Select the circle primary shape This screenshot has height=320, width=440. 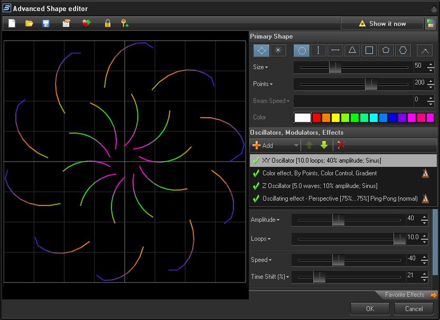302,50
